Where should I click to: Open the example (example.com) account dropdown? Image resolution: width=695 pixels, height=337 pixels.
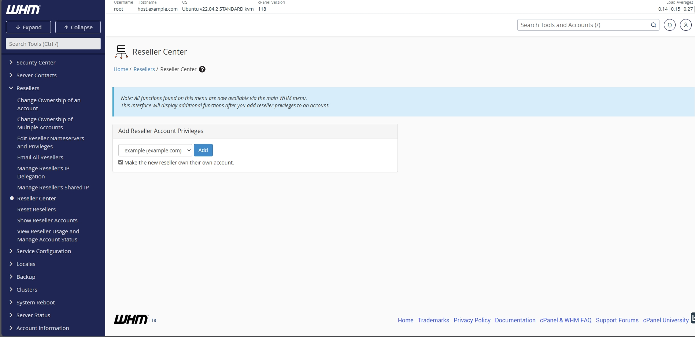click(155, 150)
